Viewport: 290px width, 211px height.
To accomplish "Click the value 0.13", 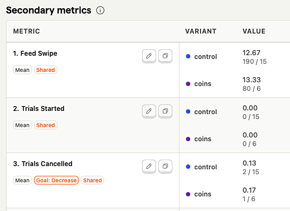I will (249, 163).
